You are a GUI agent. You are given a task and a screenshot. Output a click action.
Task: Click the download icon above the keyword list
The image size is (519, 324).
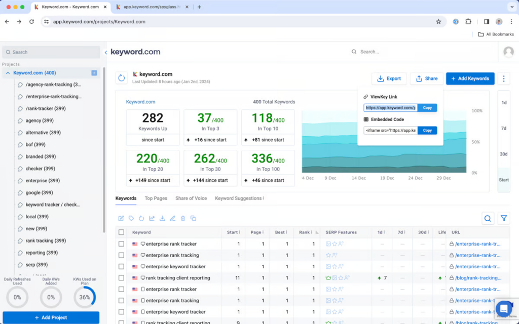click(x=163, y=218)
